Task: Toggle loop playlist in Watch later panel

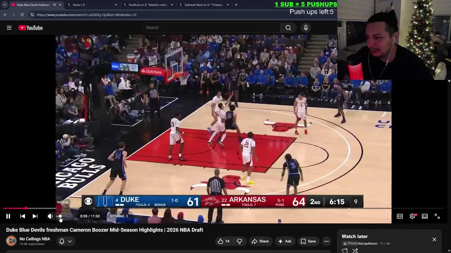Action: click(345, 251)
